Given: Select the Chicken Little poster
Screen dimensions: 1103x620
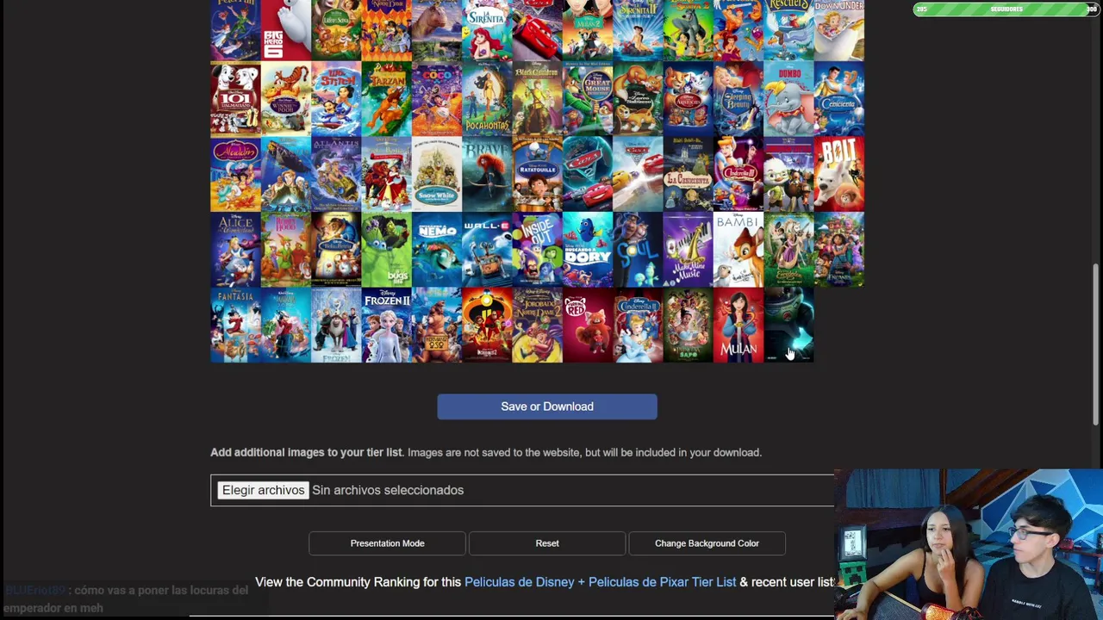Looking at the screenshot, I should point(788,174).
